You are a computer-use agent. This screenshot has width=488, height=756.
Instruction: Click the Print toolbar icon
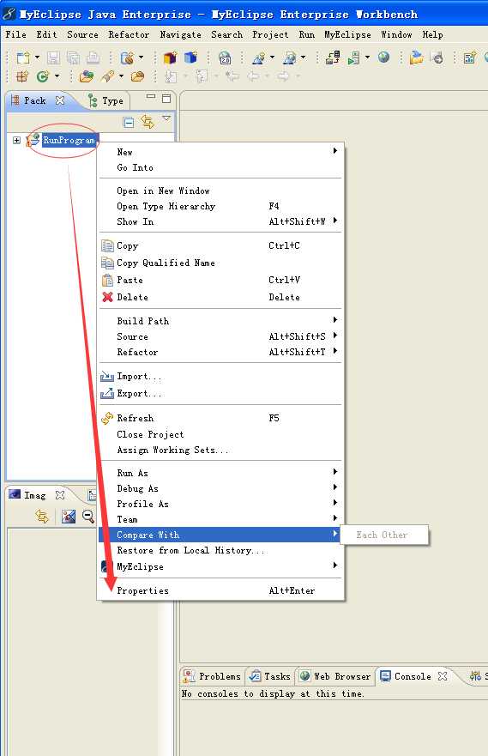point(93,57)
